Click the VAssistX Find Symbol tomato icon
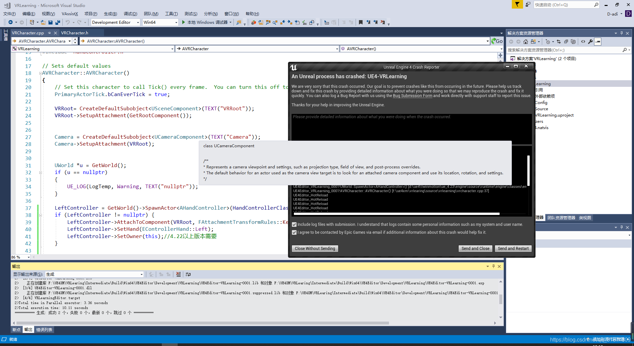 tap(253, 22)
